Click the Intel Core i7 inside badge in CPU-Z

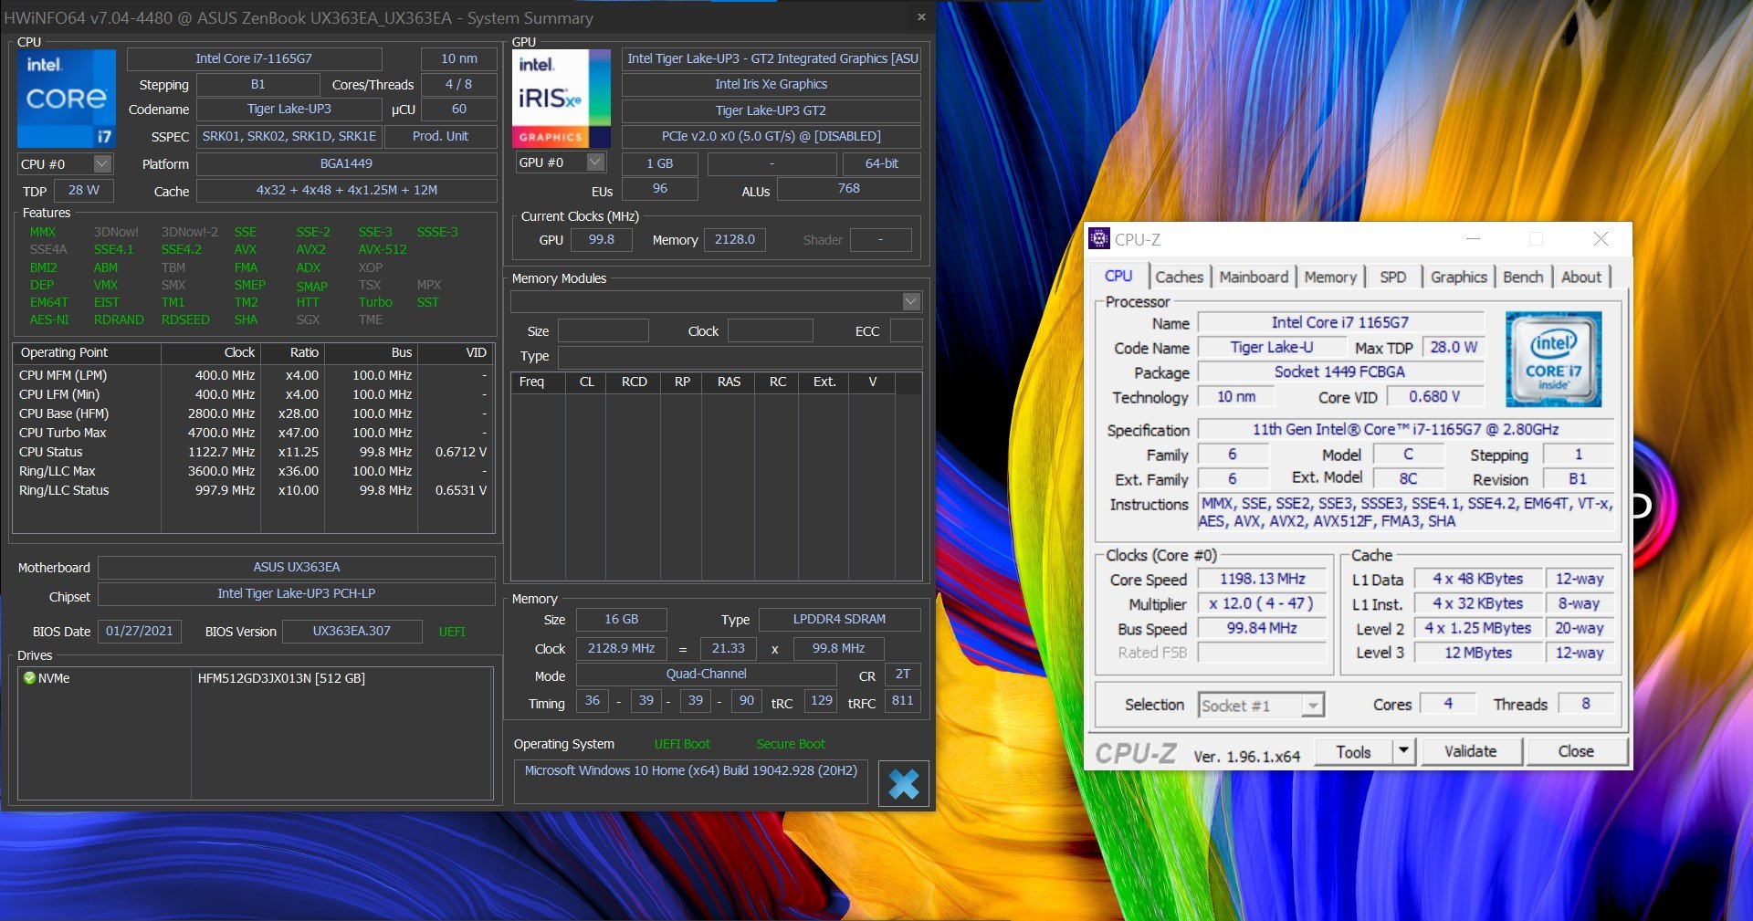pos(1553,360)
